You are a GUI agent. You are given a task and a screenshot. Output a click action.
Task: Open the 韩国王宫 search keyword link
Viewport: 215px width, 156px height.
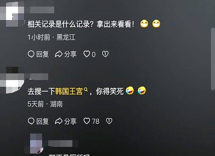(69, 91)
